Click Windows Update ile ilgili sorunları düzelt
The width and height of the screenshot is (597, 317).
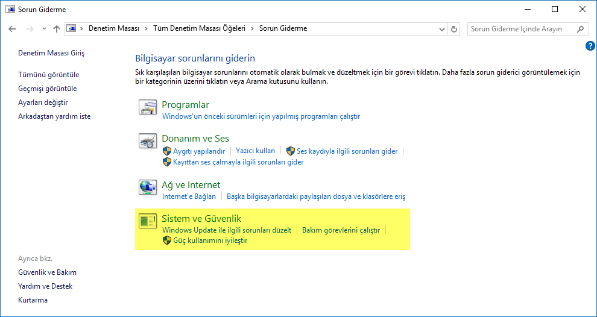pyautogui.click(x=227, y=230)
